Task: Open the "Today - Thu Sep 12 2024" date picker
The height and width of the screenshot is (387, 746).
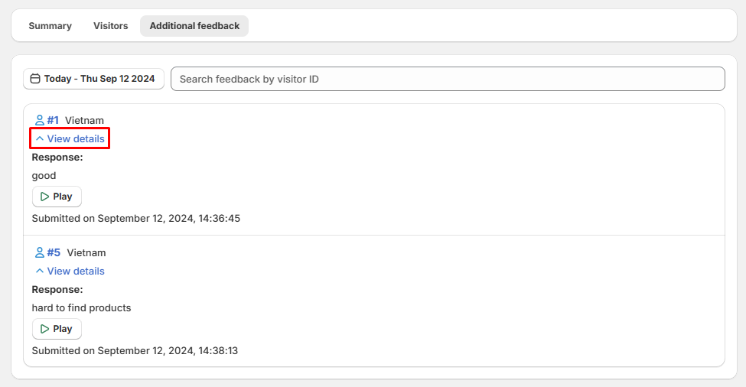Action: (93, 79)
